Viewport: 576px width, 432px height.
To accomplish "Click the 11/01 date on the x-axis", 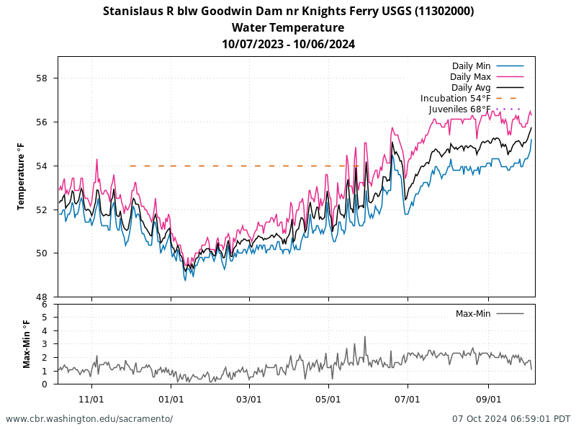I will [91, 398].
